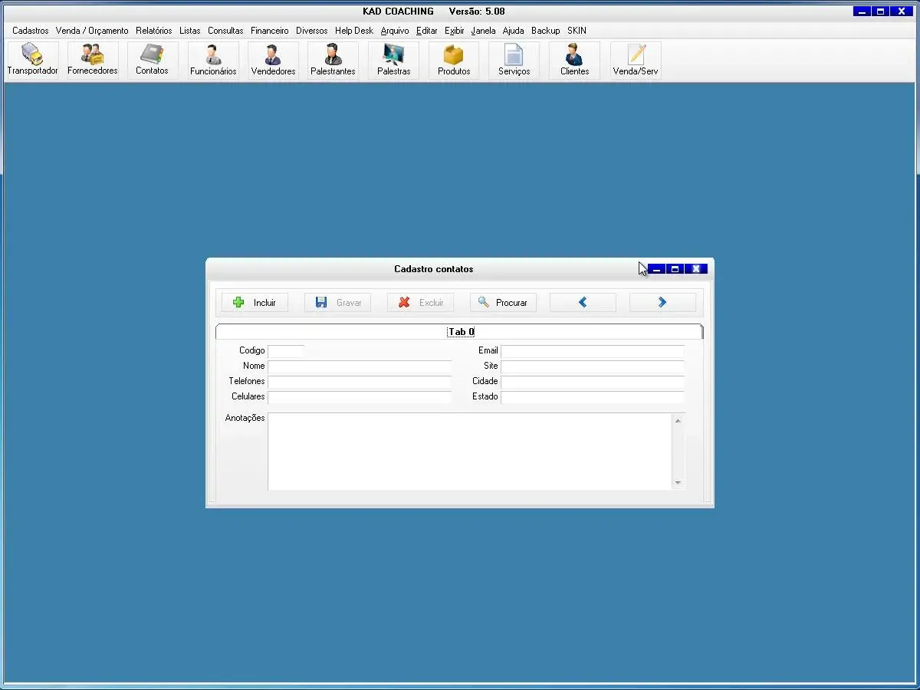Click the Anotações scrollbar down arrow
This screenshot has height=690, width=920.
(x=678, y=483)
